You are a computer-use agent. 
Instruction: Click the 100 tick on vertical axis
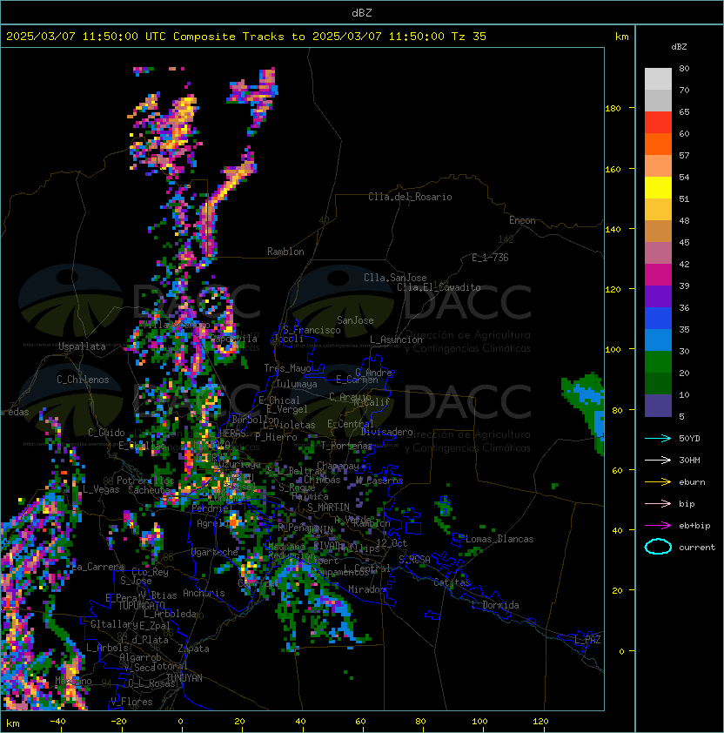(x=613, y=350)
